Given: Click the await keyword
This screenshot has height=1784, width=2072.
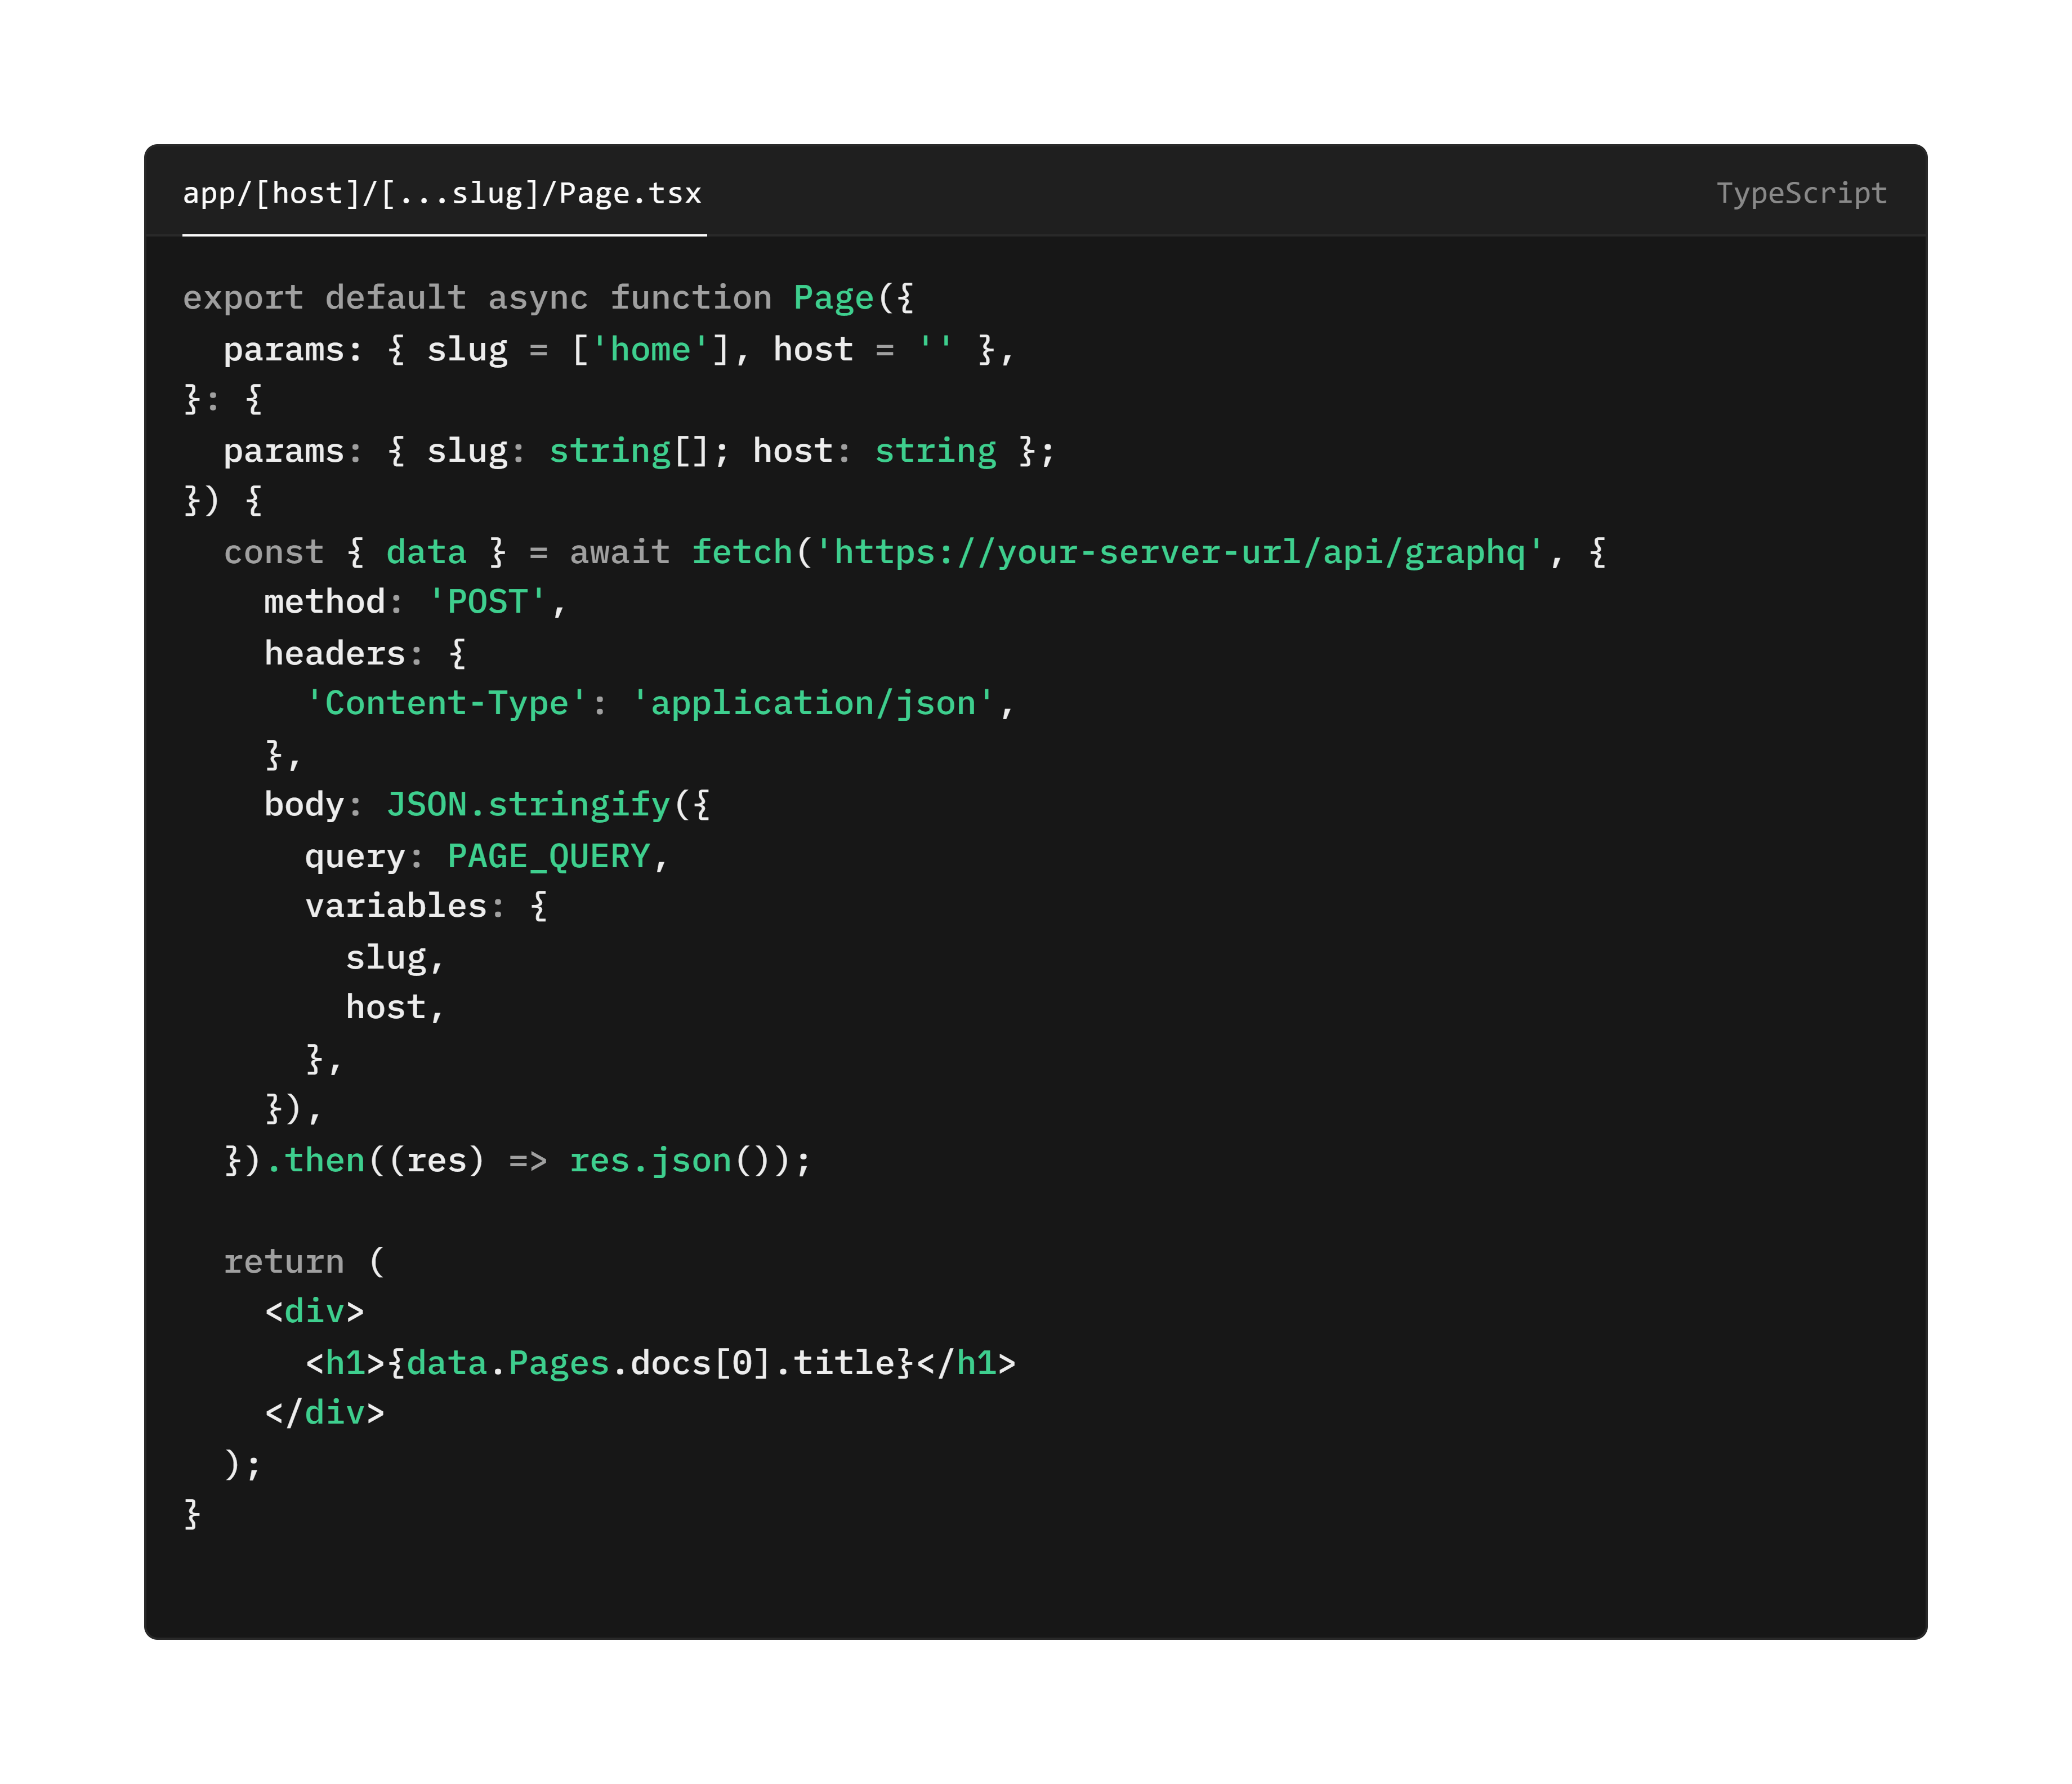Looking at the screenshot, I should (619, 552).
